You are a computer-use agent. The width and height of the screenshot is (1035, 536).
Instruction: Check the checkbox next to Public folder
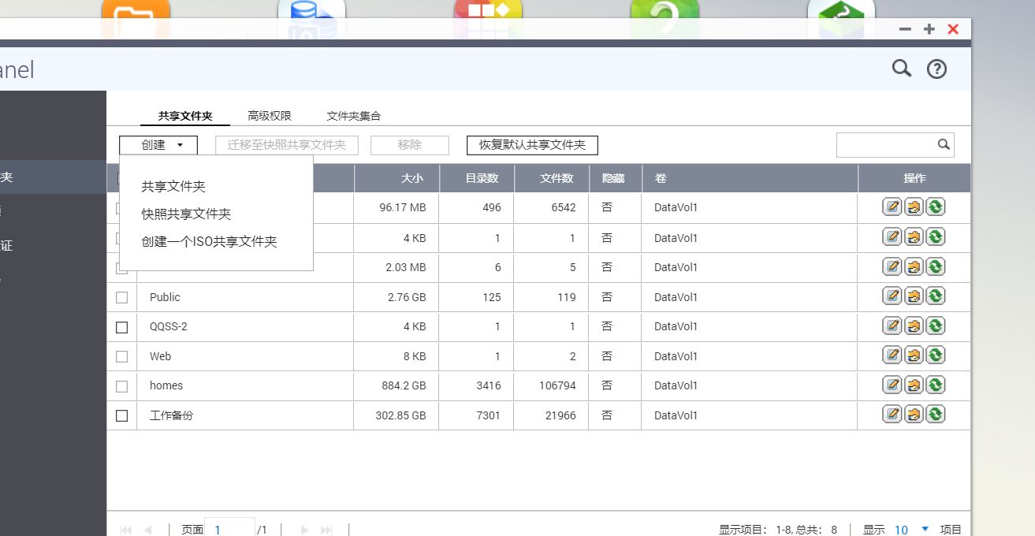click(121, 297)
